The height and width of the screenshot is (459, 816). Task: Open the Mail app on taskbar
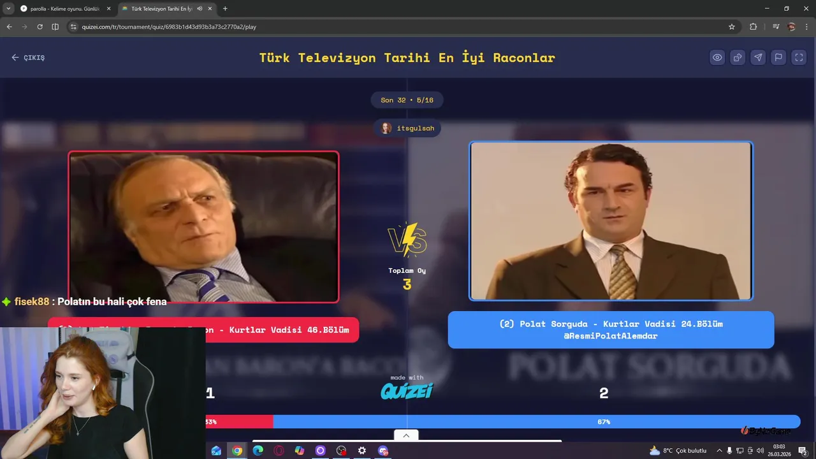click(x=216, y=451)
